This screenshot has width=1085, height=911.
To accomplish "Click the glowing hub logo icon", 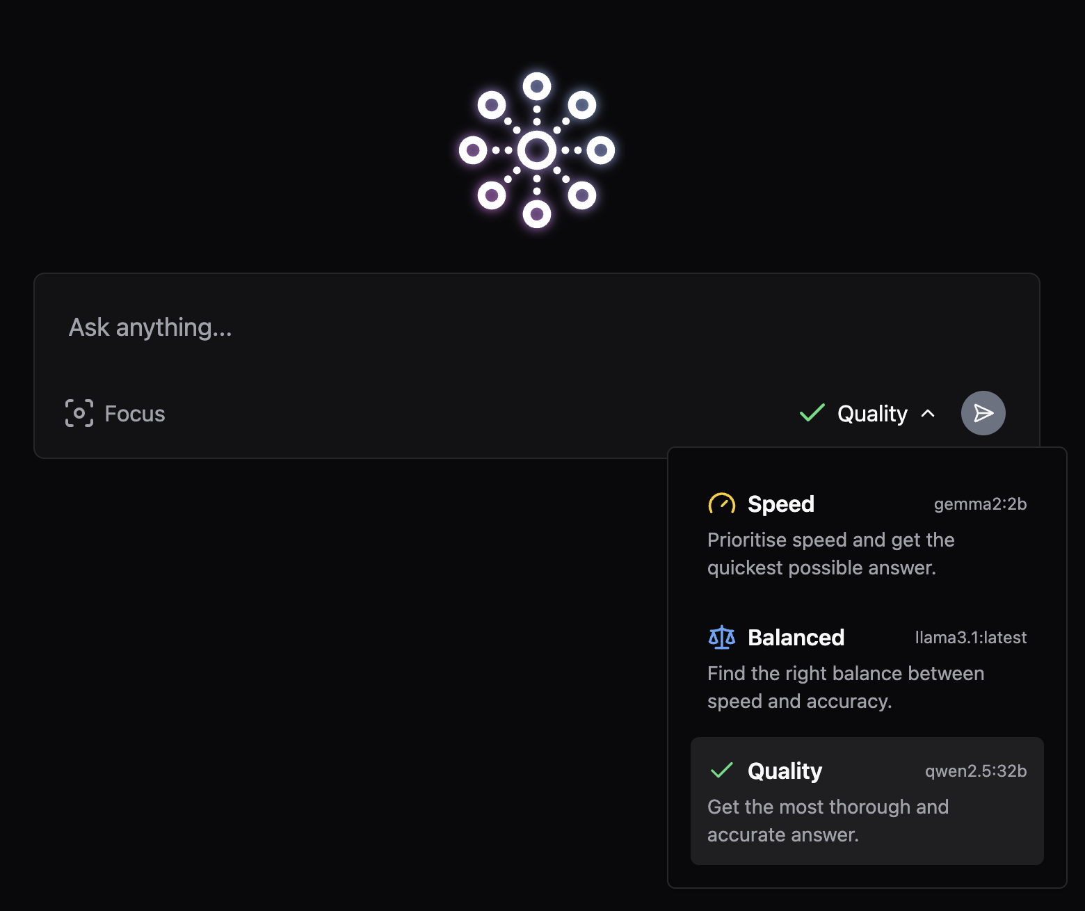I will pos(537,150).
